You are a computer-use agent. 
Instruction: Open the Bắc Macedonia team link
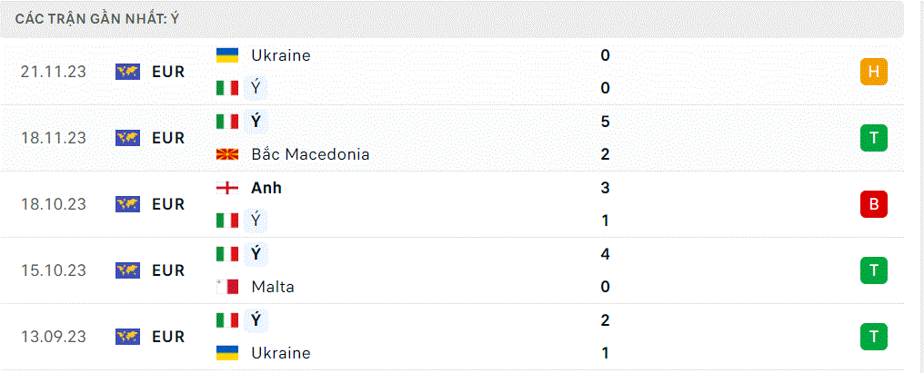[310, 154]
